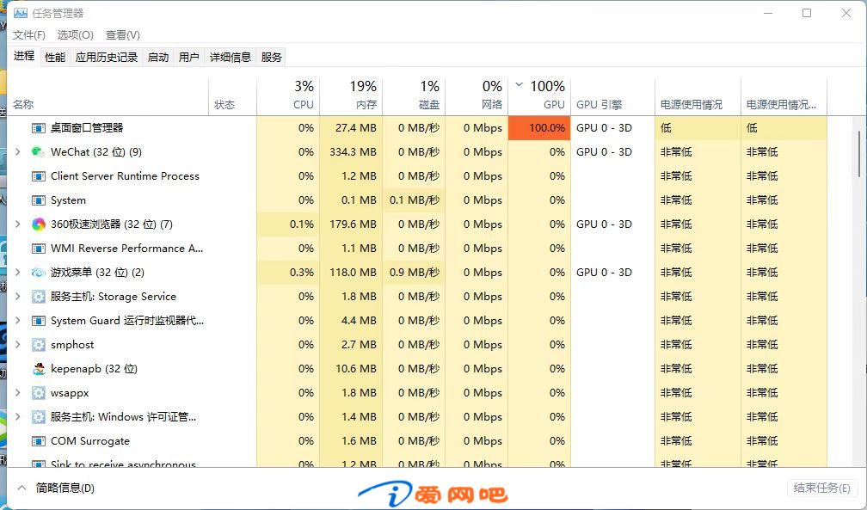Click the System process icon
This screenshot has height=510, width=867.
coord(38,200)
